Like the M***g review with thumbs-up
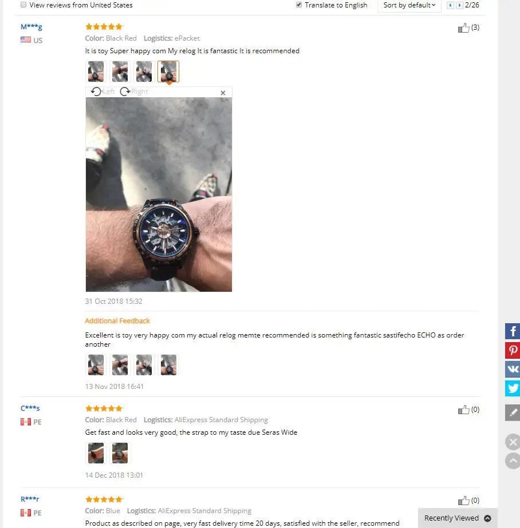Image resolution: width=520 pixels, height=528 pixels. (x=463, y=27)
